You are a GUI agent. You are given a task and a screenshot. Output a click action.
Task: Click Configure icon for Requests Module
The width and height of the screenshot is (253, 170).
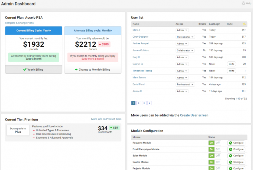(x=230, y=143)
